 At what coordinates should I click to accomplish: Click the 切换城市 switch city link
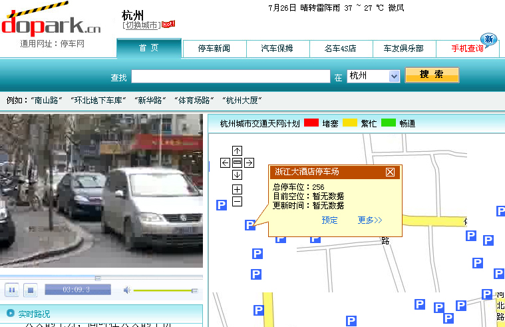(142, 25)
